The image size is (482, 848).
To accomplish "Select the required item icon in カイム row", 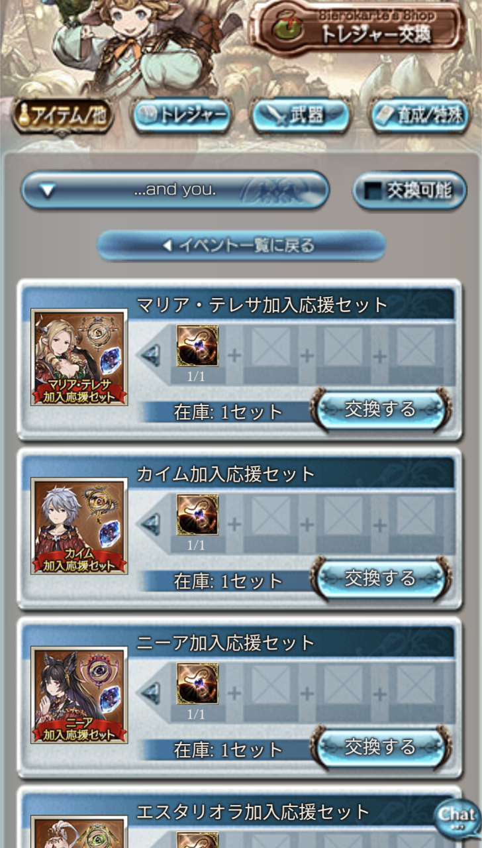I will (197, 515).
